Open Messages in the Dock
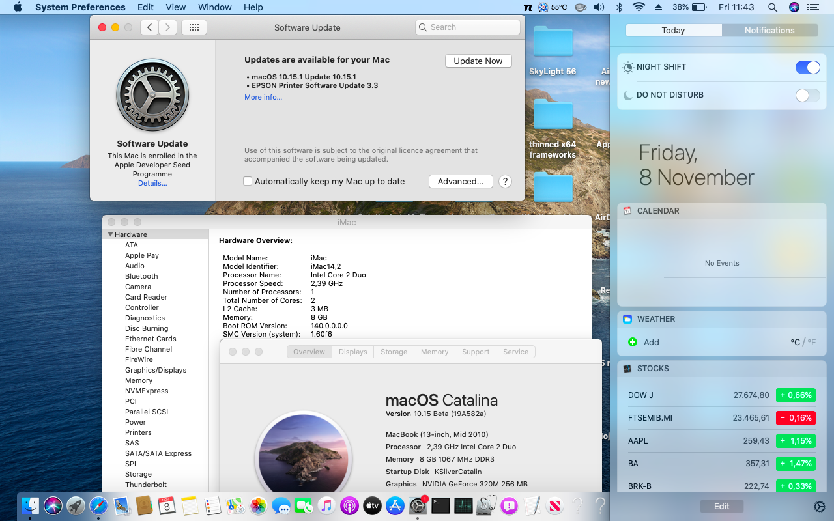 pos(281,505)
